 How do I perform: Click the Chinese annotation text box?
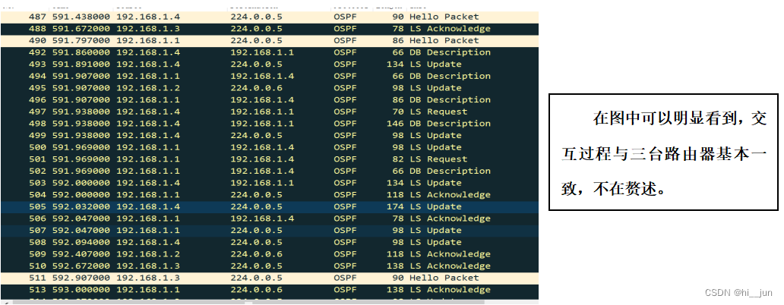pyautogui.click(x=663, y=152)
